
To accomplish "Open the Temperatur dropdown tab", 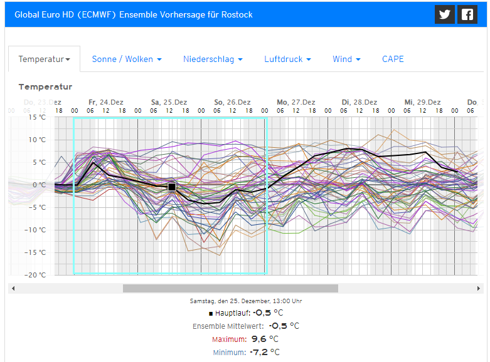I will pyautogui.click(x=44, y=59).
